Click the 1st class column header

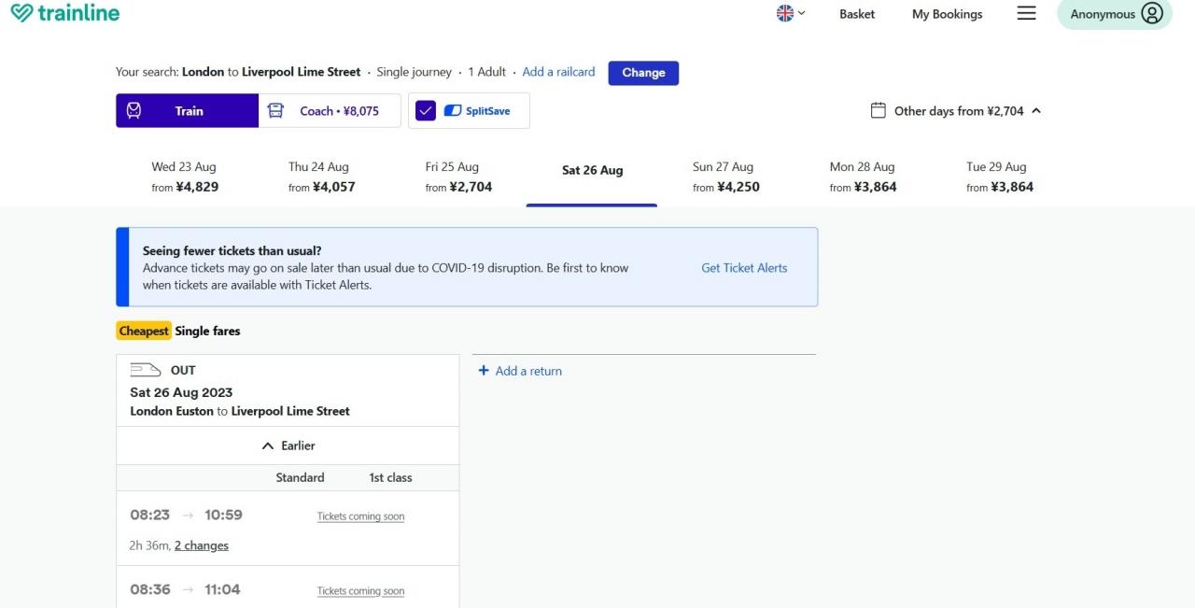coord(390,477)
